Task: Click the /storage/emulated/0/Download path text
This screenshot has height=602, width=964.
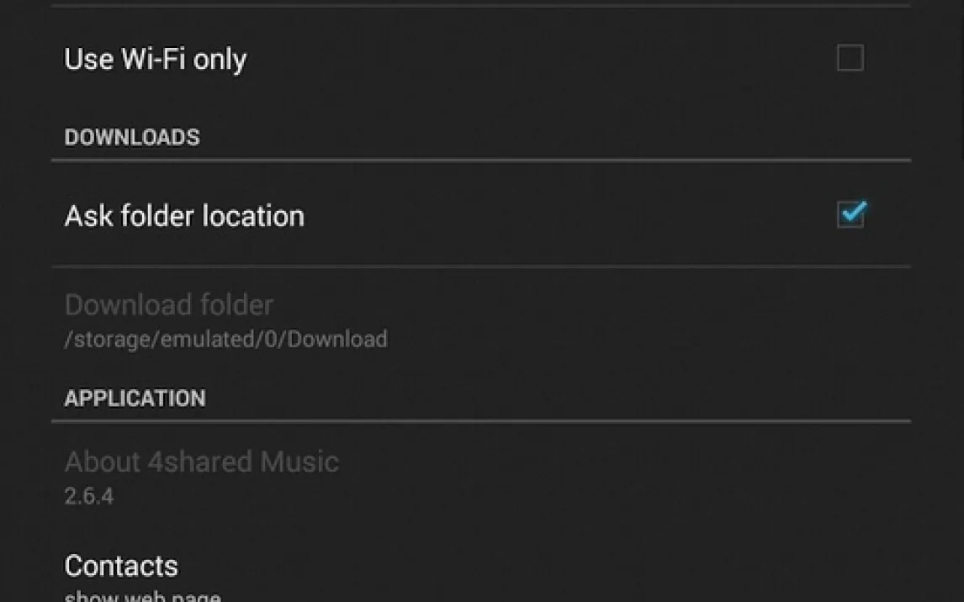Action: (x=225, y=340)
